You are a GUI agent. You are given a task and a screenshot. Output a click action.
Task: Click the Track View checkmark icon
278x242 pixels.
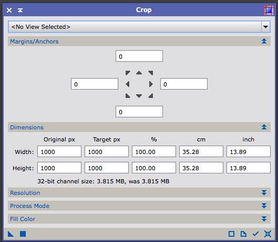(x=255, y=234)
